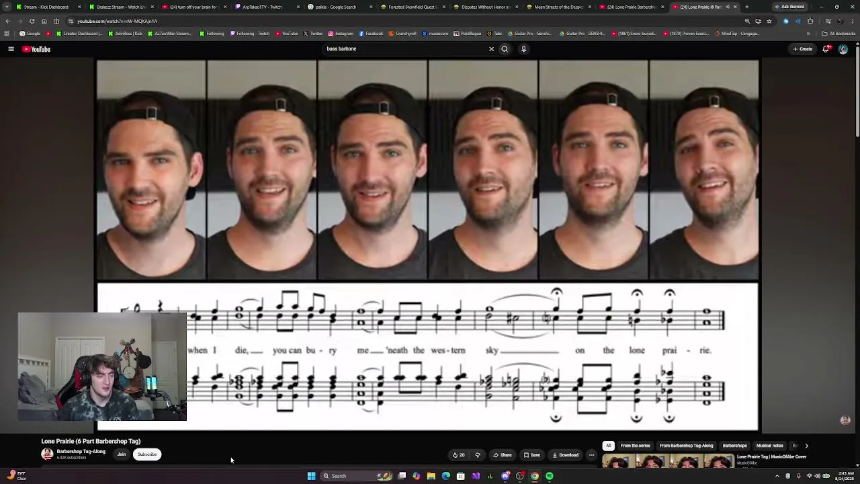Screen dimensions: 860x484
Task: Open the Windows Start menu
Action: pyautogui.click(x=311, y=476)
